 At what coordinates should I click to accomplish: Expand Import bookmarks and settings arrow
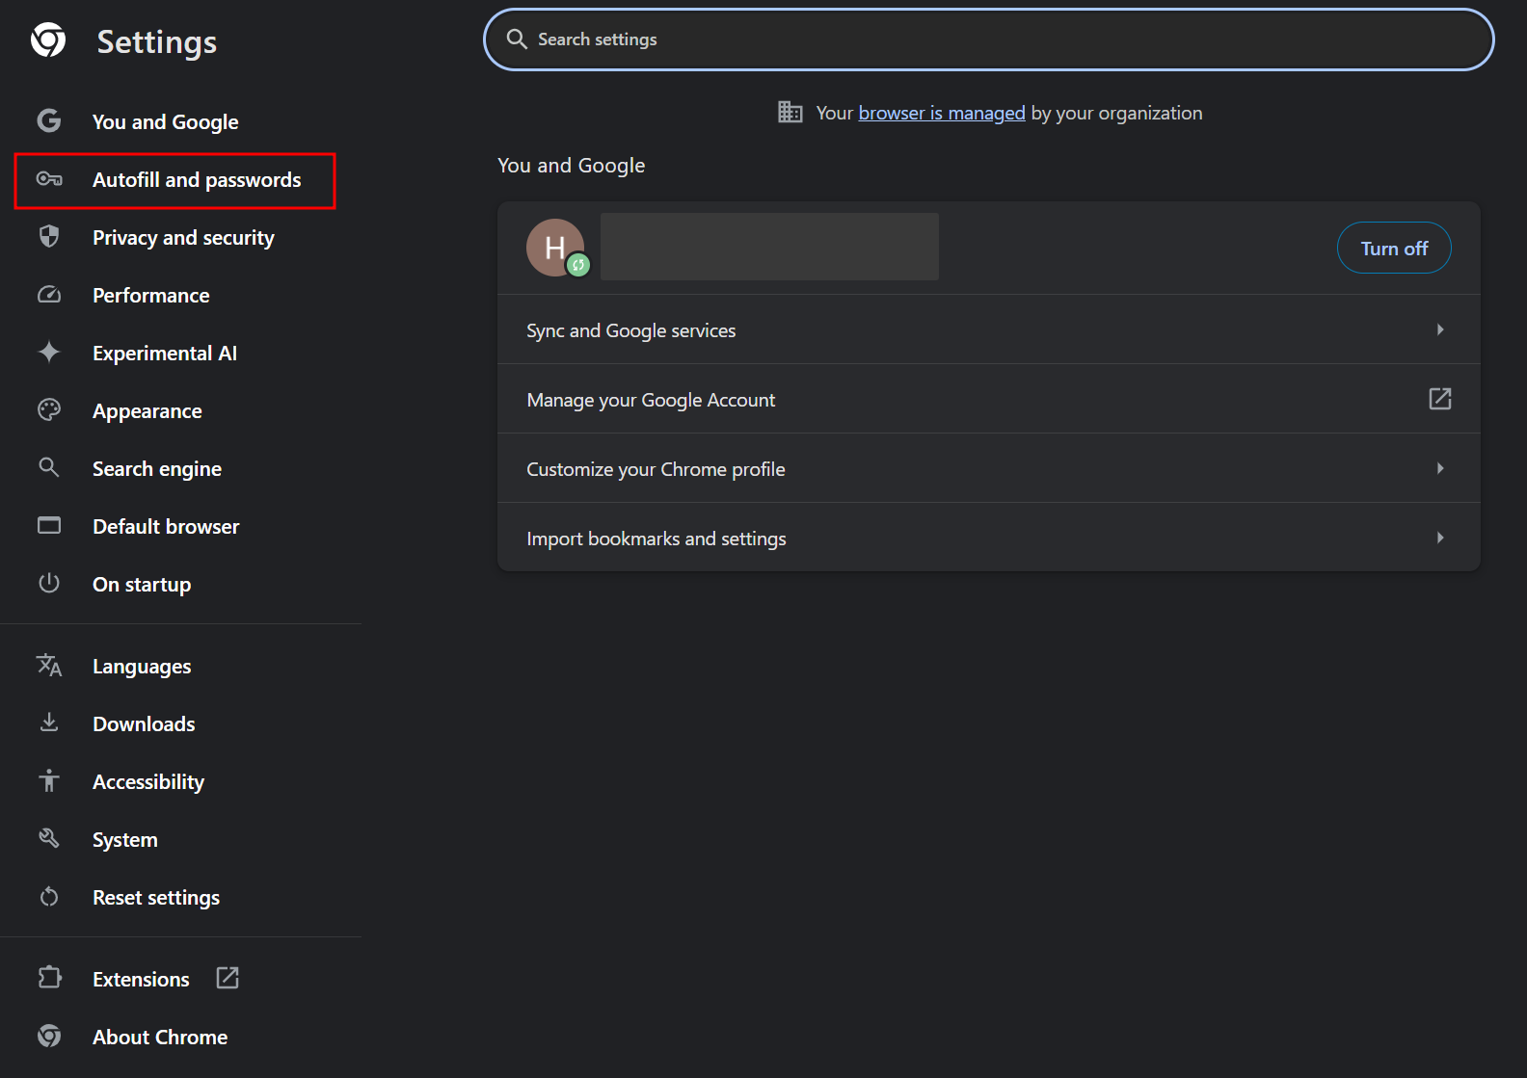1439,538
